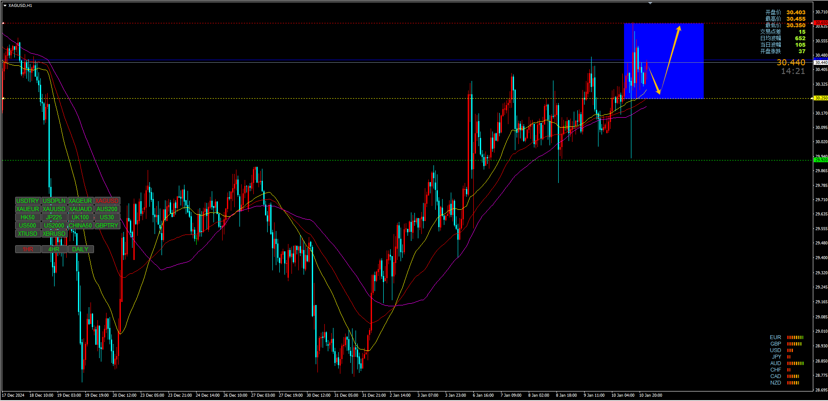Click the current price 30.440 axis label
Image resolution: width=828 pixels, height=401 pixels.
pos(821,62)
